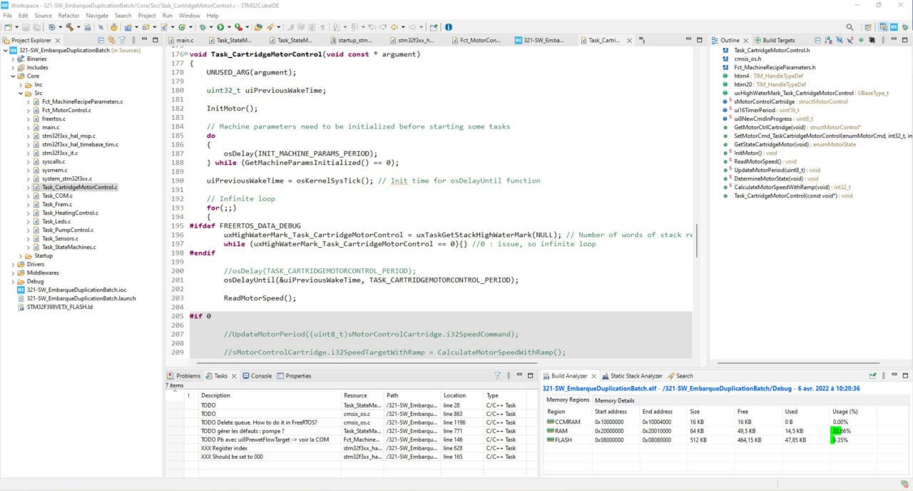The width and height of the screenshot is (913, 491).
Task: Collapse all items in Outline view
Action: point(818,40)
